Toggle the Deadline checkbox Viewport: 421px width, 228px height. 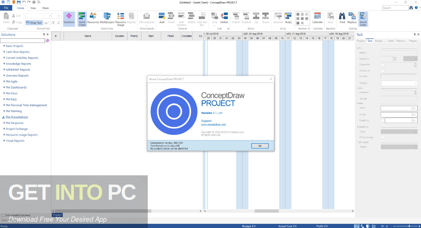(x=383, y=121)
